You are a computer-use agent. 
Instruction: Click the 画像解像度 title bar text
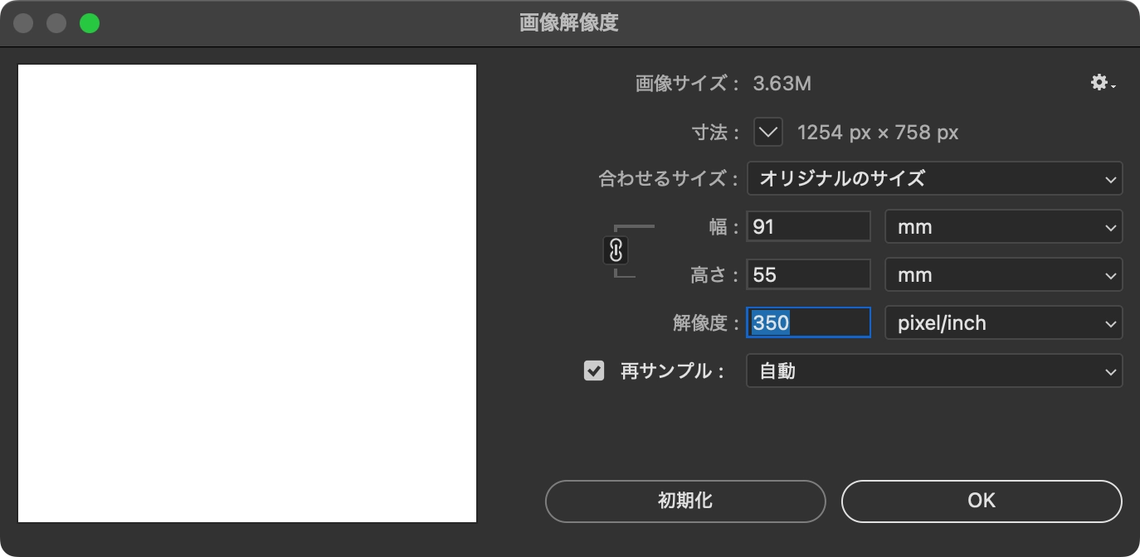[x=569, y=23]
